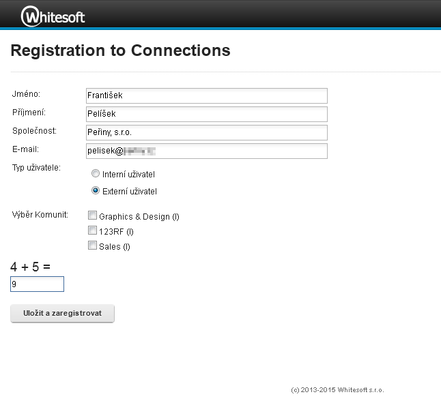This screenshot has width=441, height=416.
Task: Select the Společnost field with Peřiny, s.r.o.
Action: (x=206, y=132)
